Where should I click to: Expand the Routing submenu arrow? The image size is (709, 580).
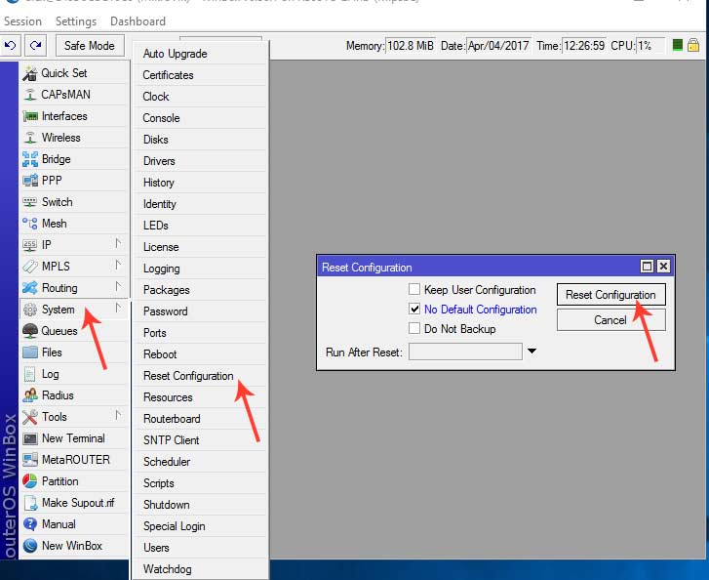click(x=118, y=287)
